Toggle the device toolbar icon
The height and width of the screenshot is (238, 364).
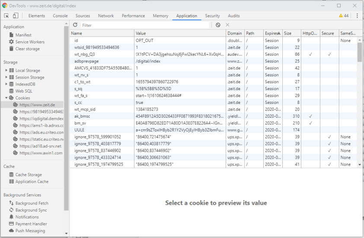(x=16, y=16)
